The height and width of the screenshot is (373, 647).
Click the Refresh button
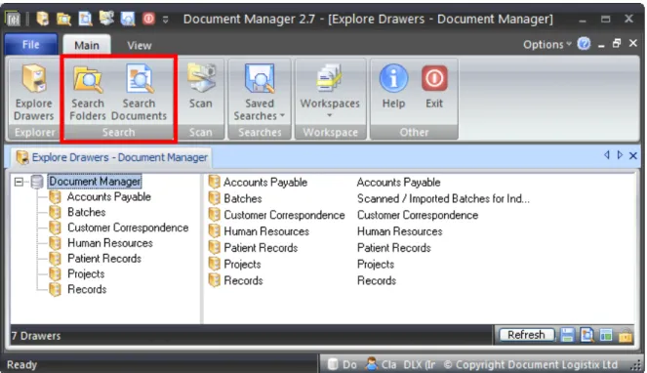tap(526, 335)
